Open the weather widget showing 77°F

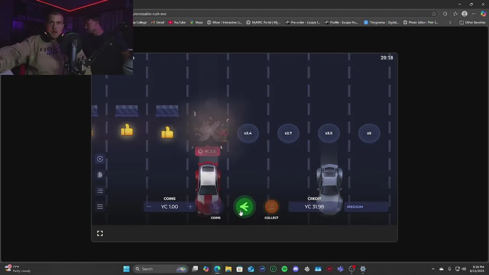click(18, 269)
